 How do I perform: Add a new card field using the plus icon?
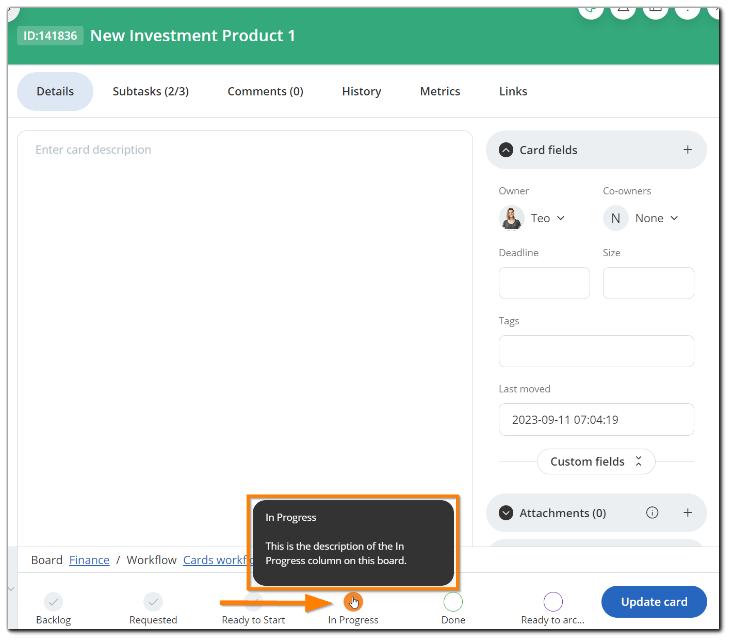pos(688,150)
